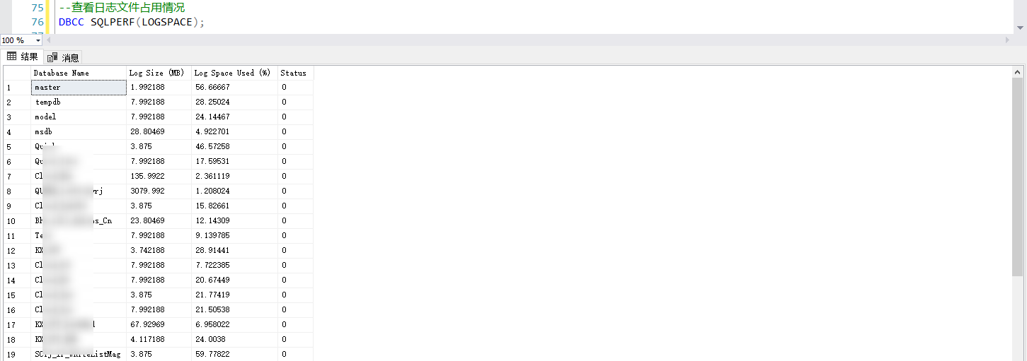This screenshot has width=1027, height=361.
Task: Click the results grid scroll-up arrow
Action: click(x=1018, y=72)
